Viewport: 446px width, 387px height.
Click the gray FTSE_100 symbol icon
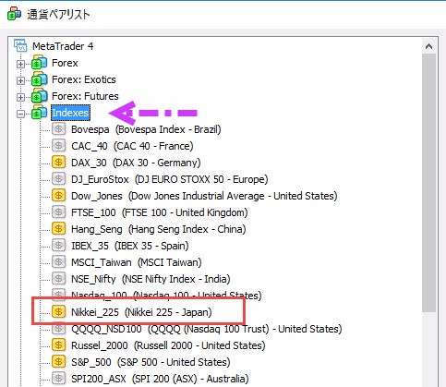[58, 212]
